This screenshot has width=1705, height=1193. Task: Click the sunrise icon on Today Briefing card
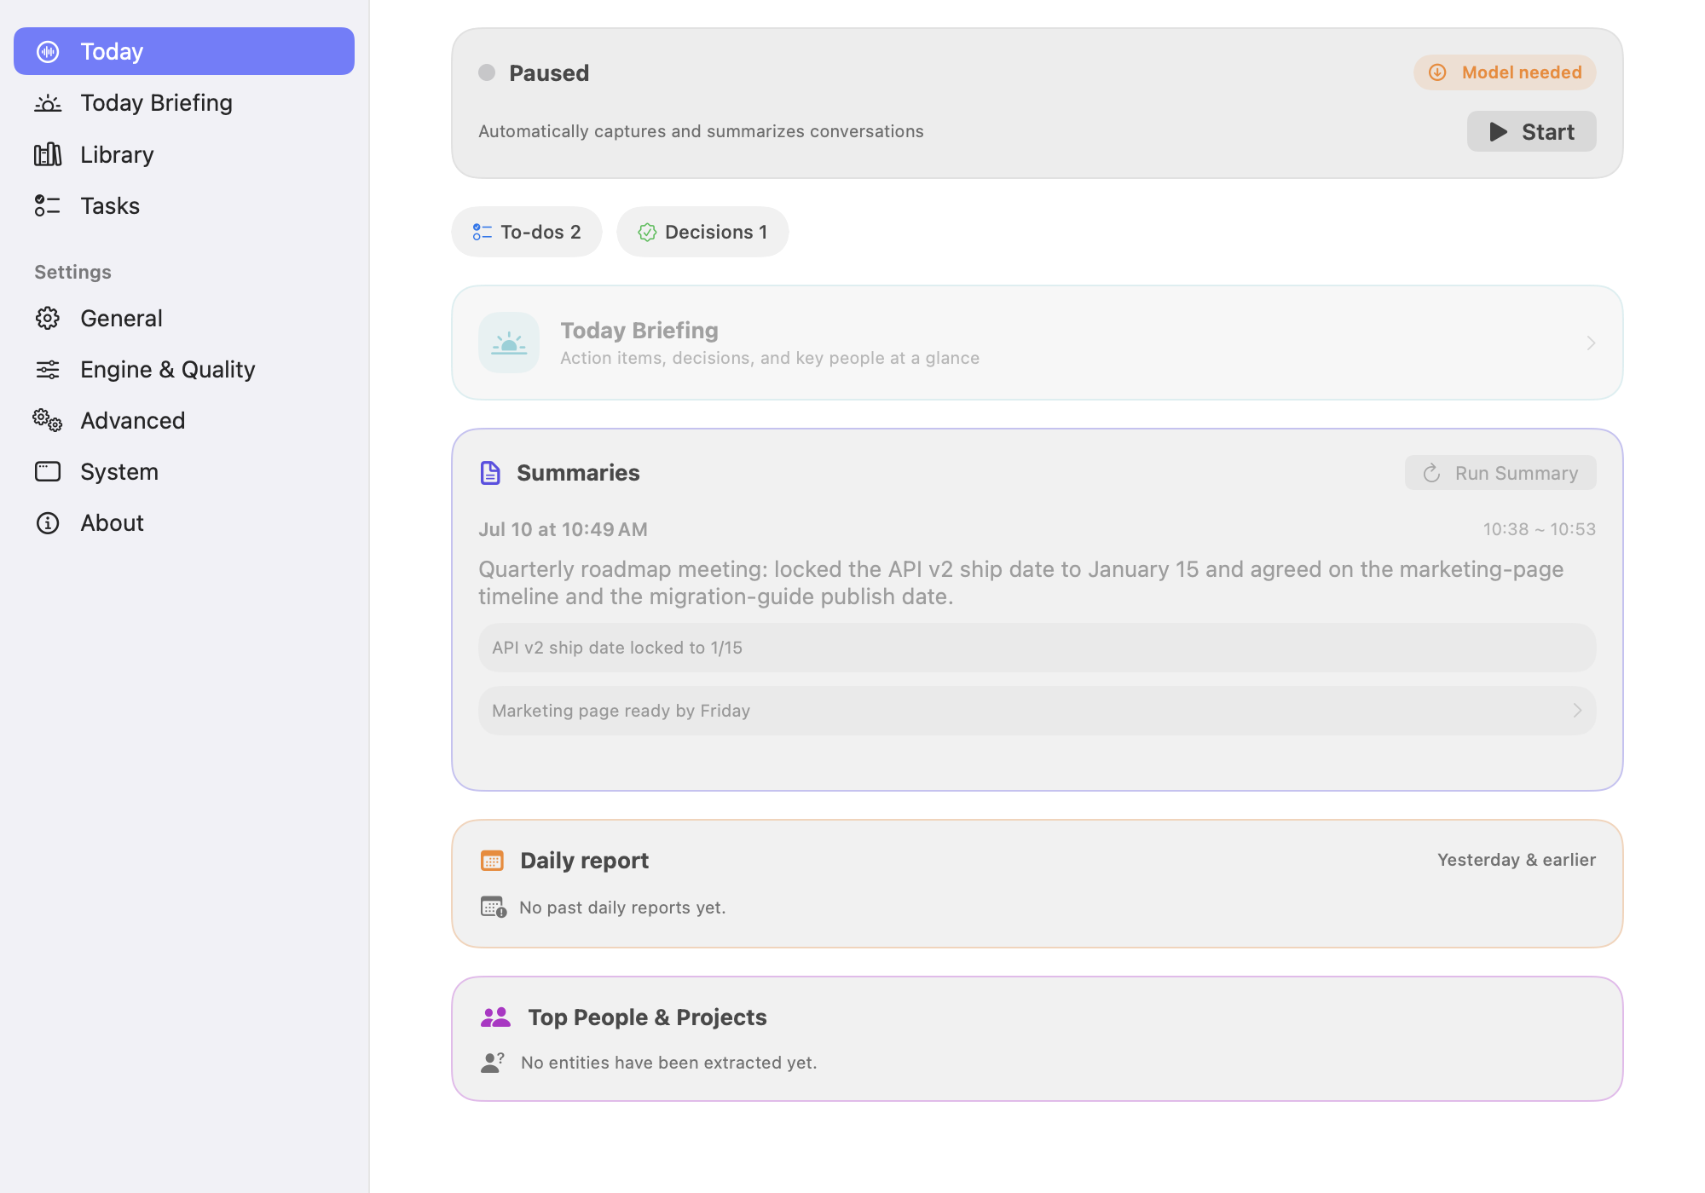(x=509, y=343)
